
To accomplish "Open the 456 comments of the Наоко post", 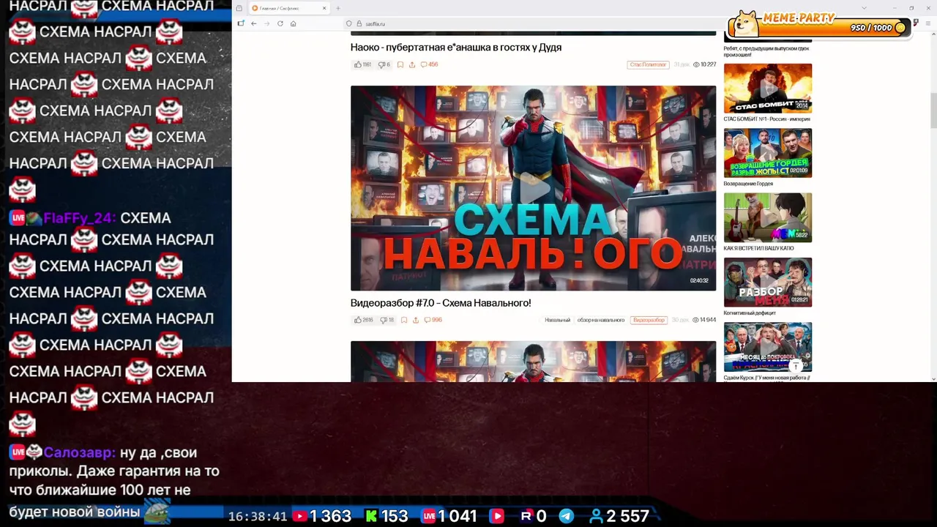I will [429, 64].
